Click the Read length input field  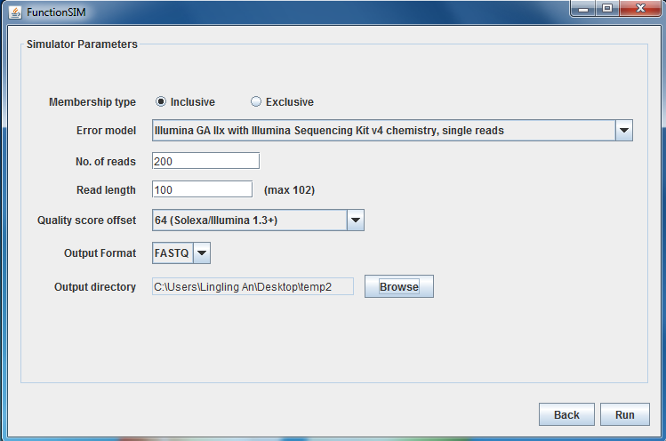(x=202, y=189)
